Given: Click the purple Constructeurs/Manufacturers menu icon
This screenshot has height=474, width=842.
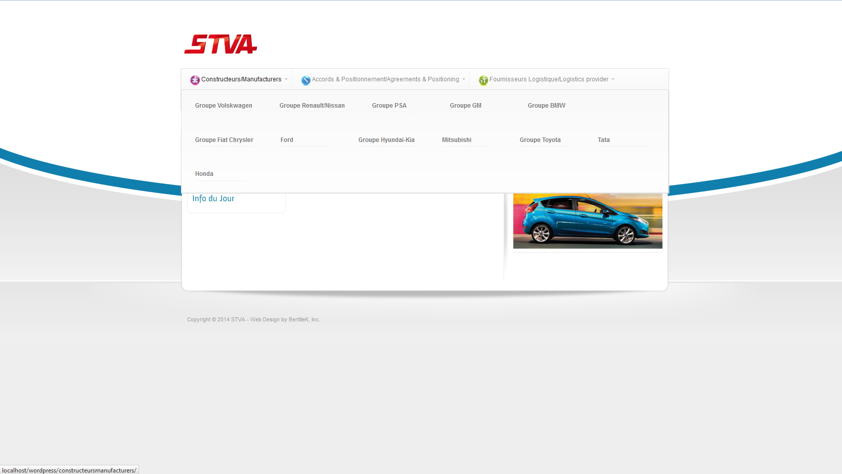Looking at the screenshot, I should [195, 80].
